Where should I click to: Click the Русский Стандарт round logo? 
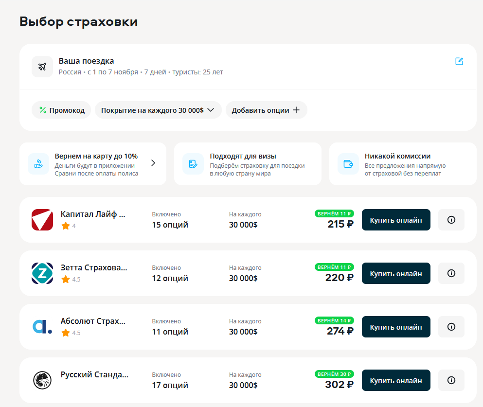[x=42, y=380]
